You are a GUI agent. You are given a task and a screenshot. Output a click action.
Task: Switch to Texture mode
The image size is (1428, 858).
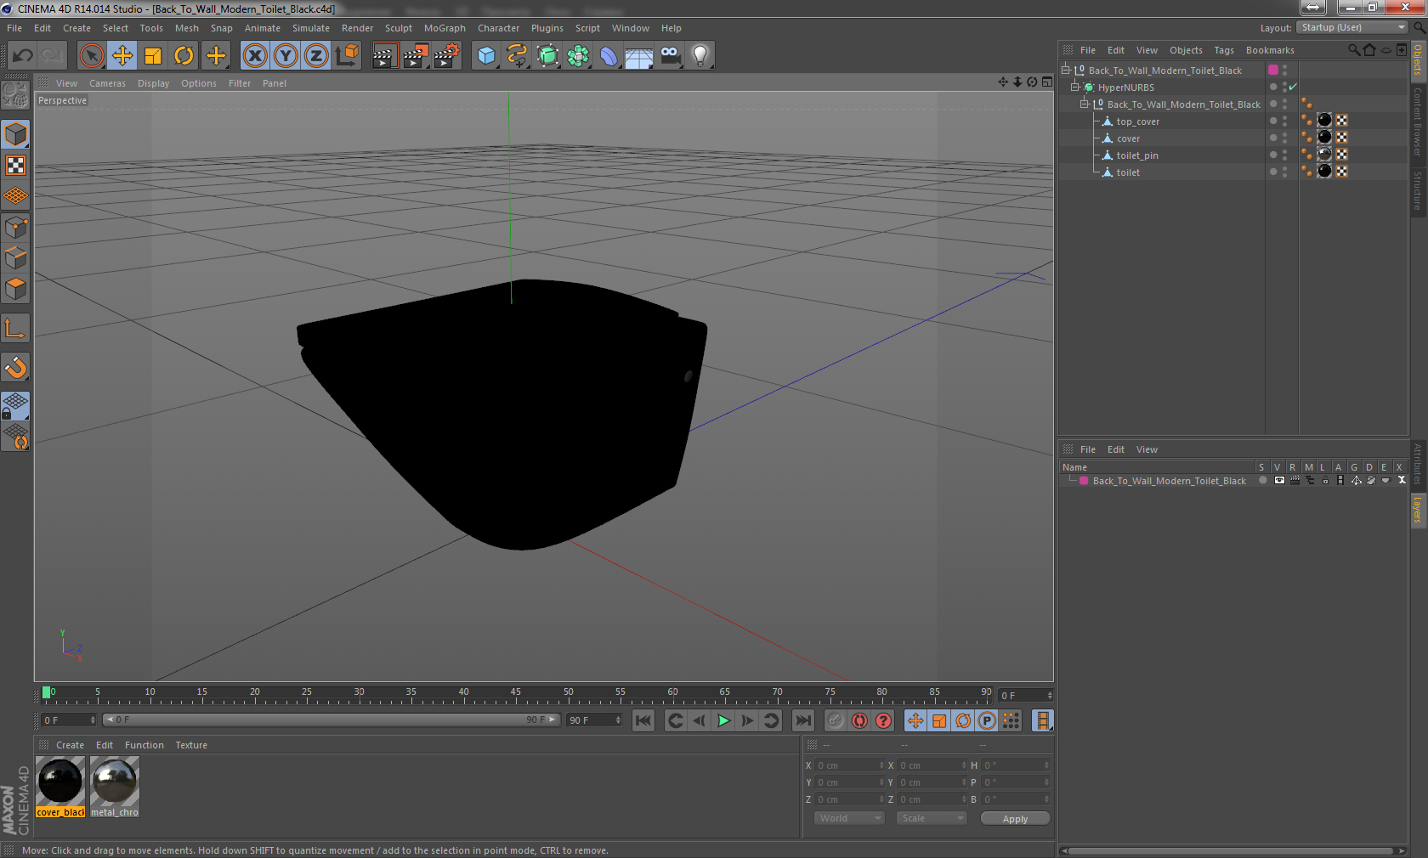coord(15,166)
